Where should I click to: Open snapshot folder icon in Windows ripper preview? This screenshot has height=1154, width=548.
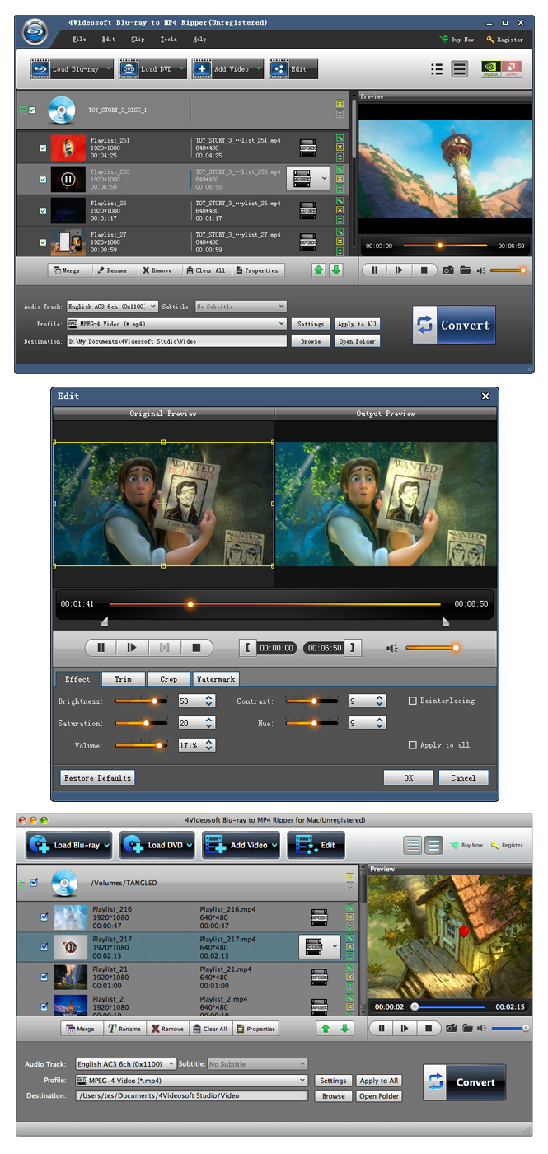(466, 270)
